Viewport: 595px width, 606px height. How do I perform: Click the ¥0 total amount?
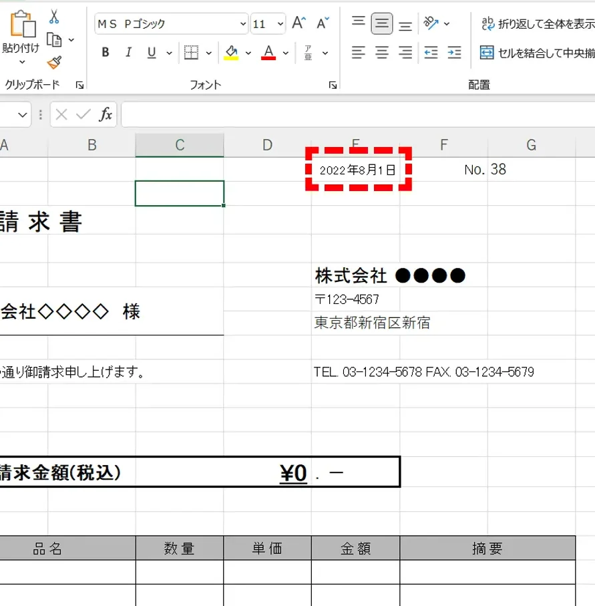293,473
